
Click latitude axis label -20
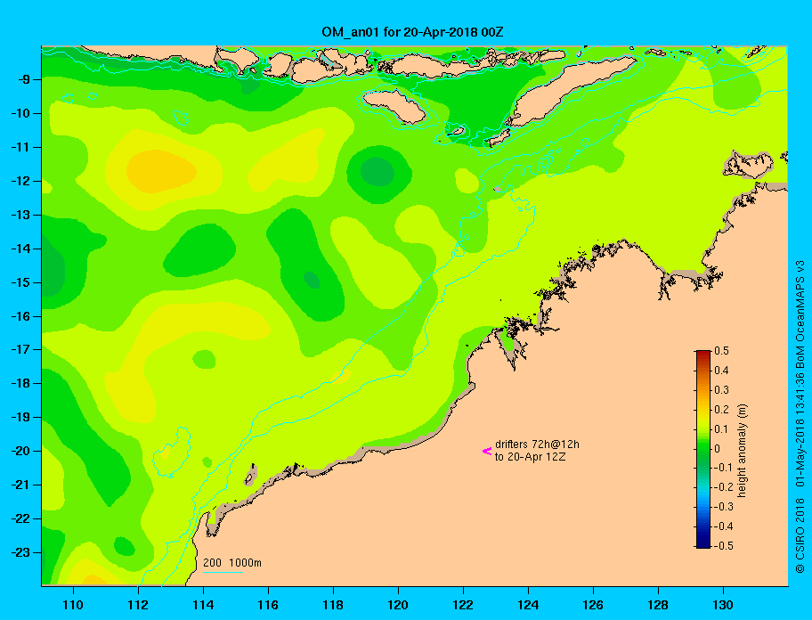tap(20, 451)
